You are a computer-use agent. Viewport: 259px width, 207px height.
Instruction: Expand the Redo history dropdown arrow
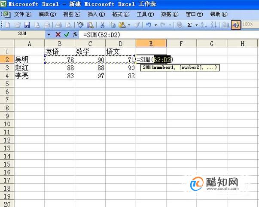point(170,25)
